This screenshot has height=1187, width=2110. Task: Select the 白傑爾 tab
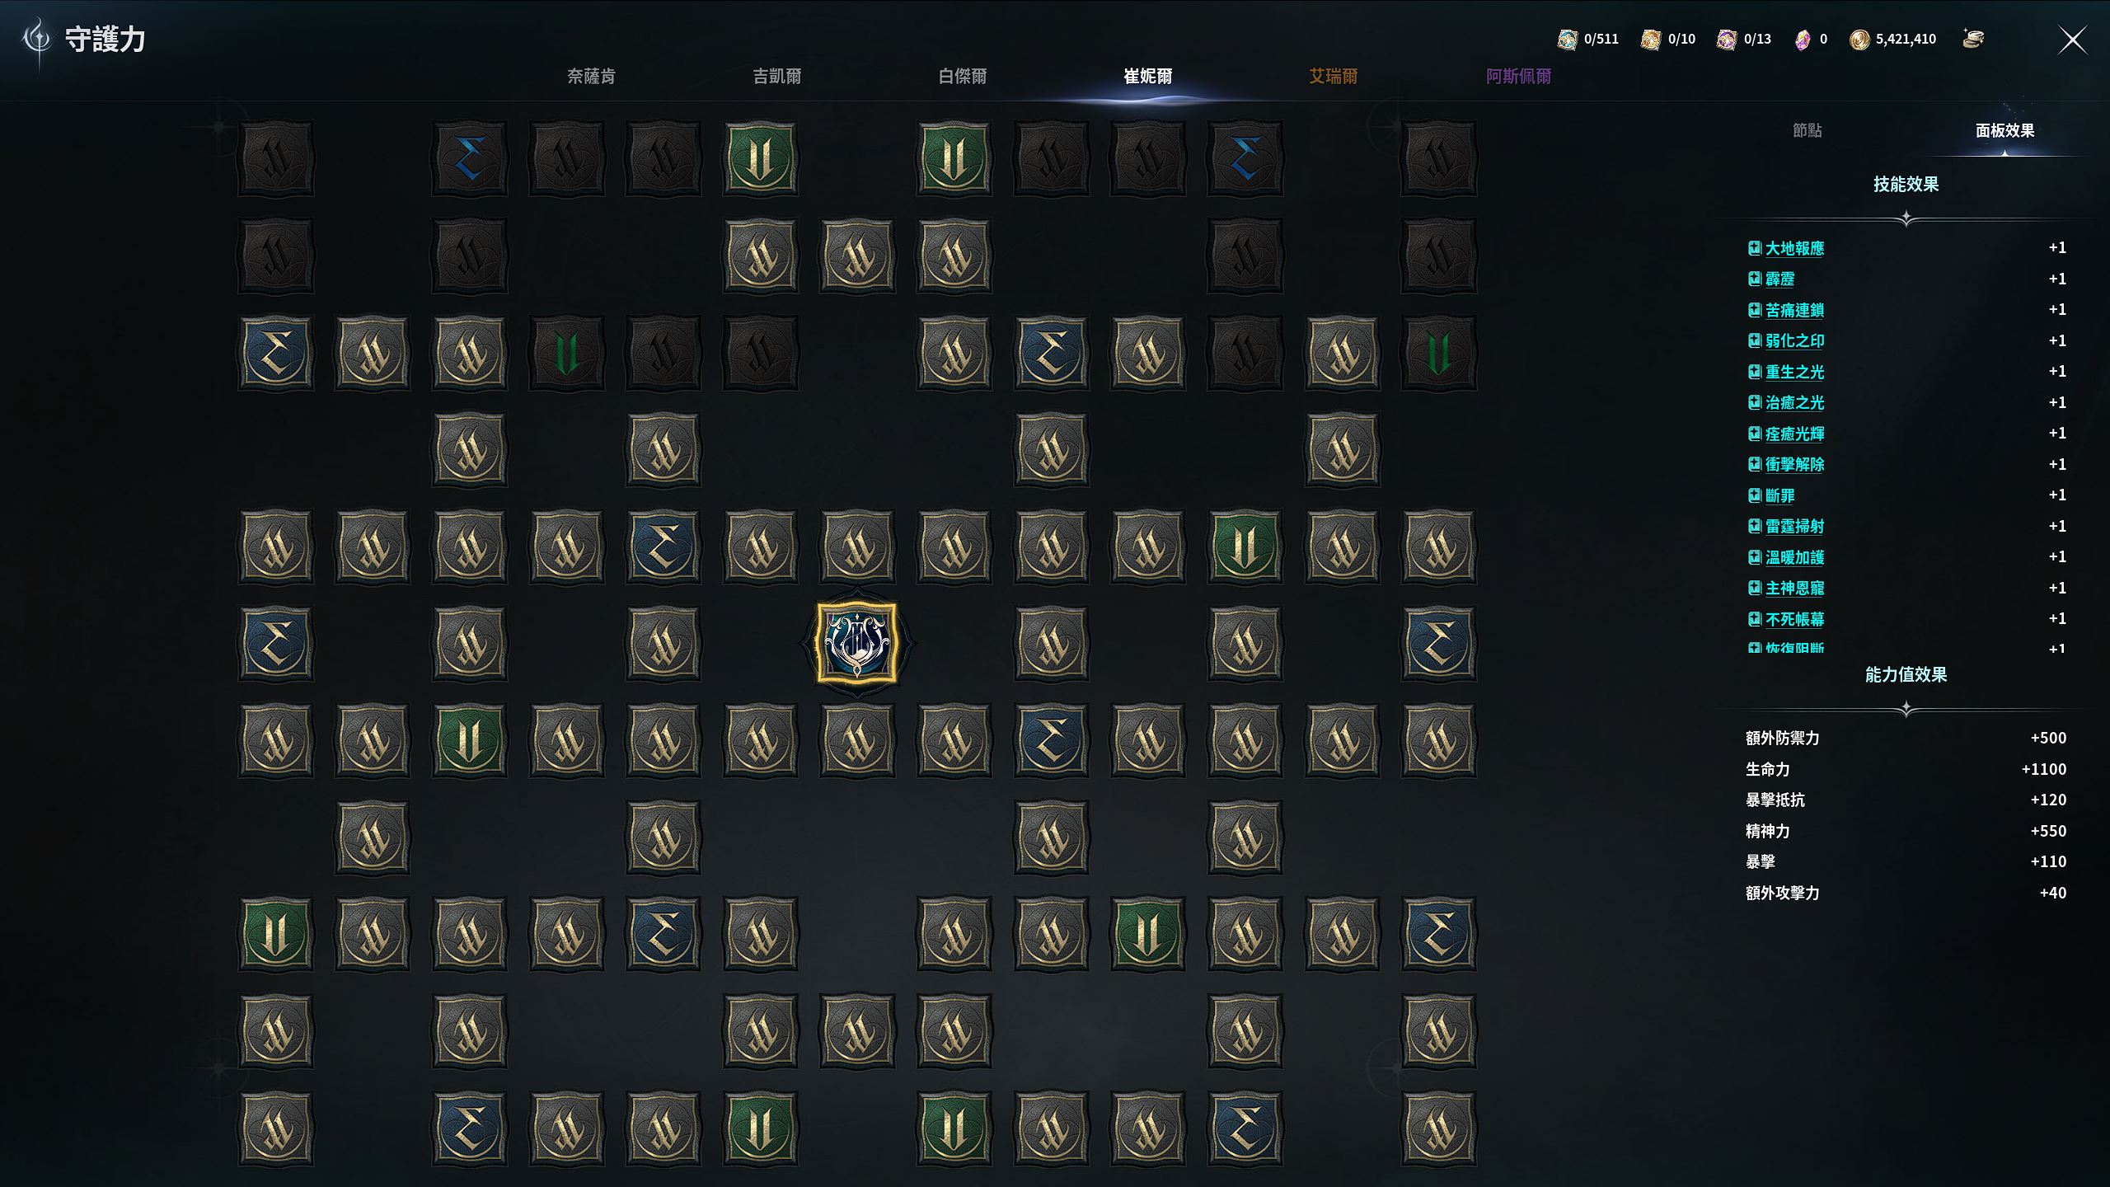pyautogui.click(x=963, y=77)
